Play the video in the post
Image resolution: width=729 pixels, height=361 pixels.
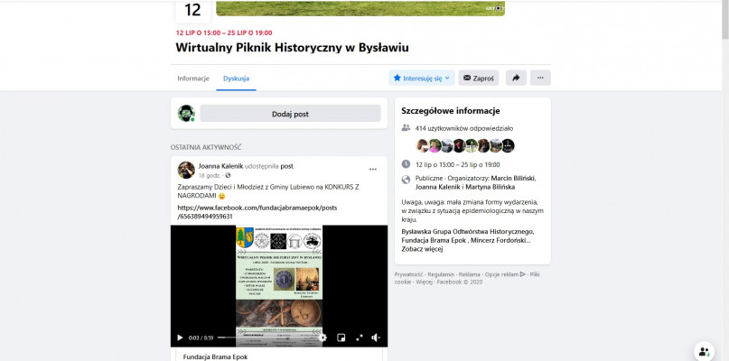(x=180, y=338)
